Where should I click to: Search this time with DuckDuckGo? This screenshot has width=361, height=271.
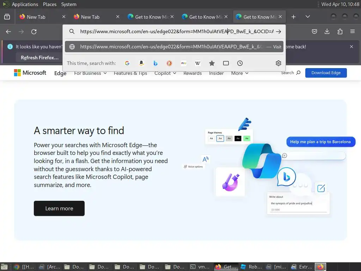170,63
